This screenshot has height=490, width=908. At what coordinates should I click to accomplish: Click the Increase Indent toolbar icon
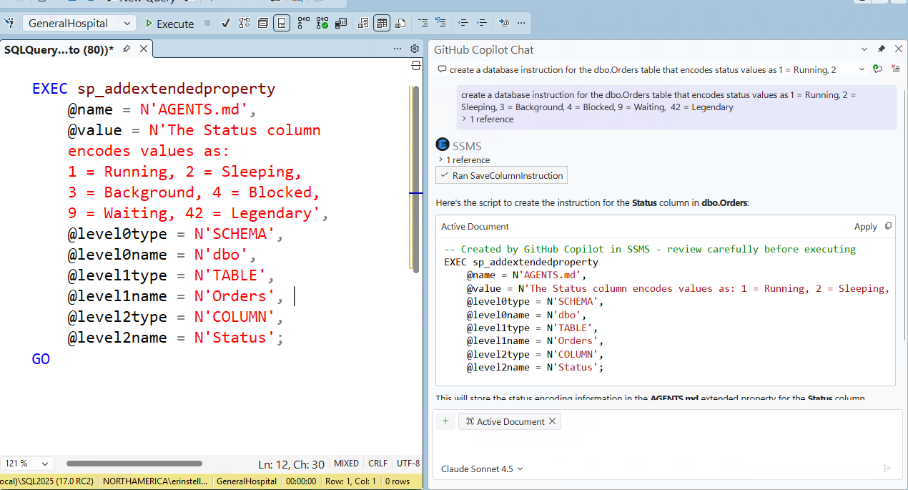pyautogui.click(x=482, y=24)
